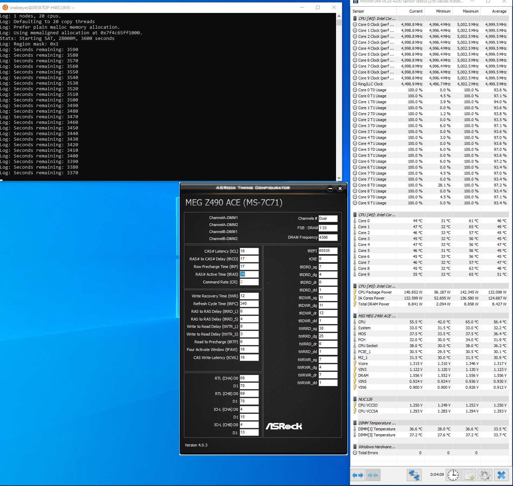The width and height of the screenshot is (513, 486).
Task: Click the 0:04:09 elapsed time in HWiNFO
Action: (x=437, y=475)
